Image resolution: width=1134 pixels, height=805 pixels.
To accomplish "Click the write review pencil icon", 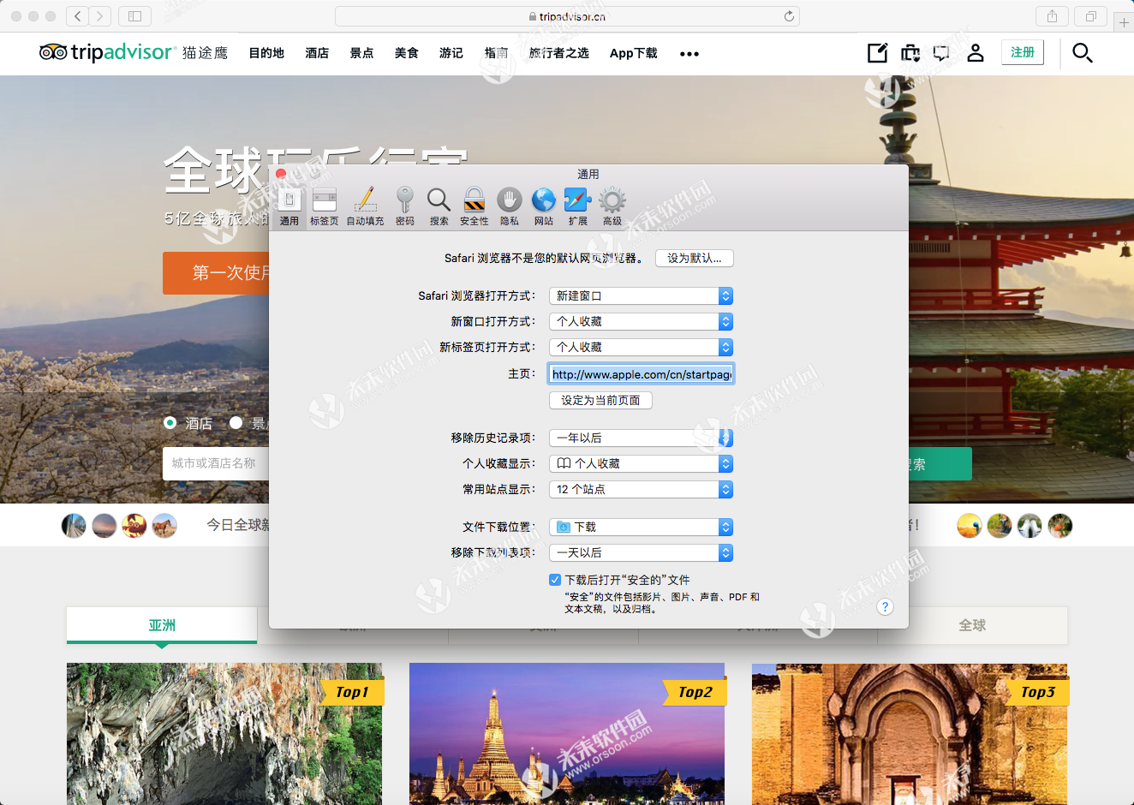I will (x=878, y=53).
